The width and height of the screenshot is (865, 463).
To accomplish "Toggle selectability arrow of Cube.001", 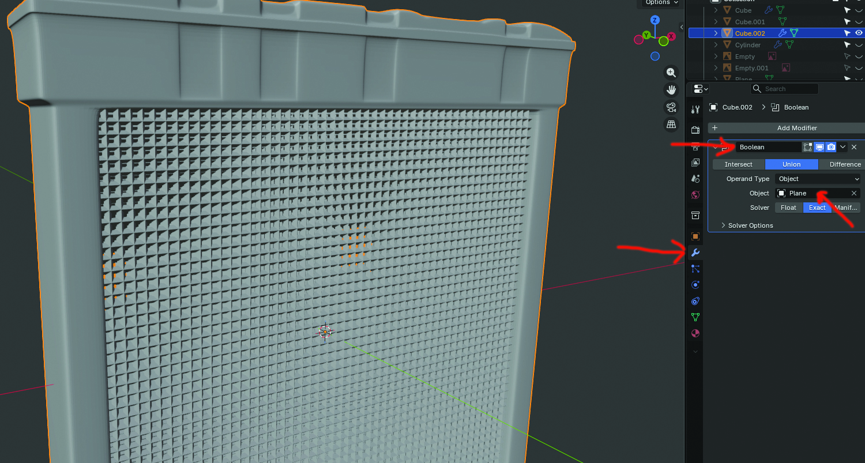I will coord(847,22).
